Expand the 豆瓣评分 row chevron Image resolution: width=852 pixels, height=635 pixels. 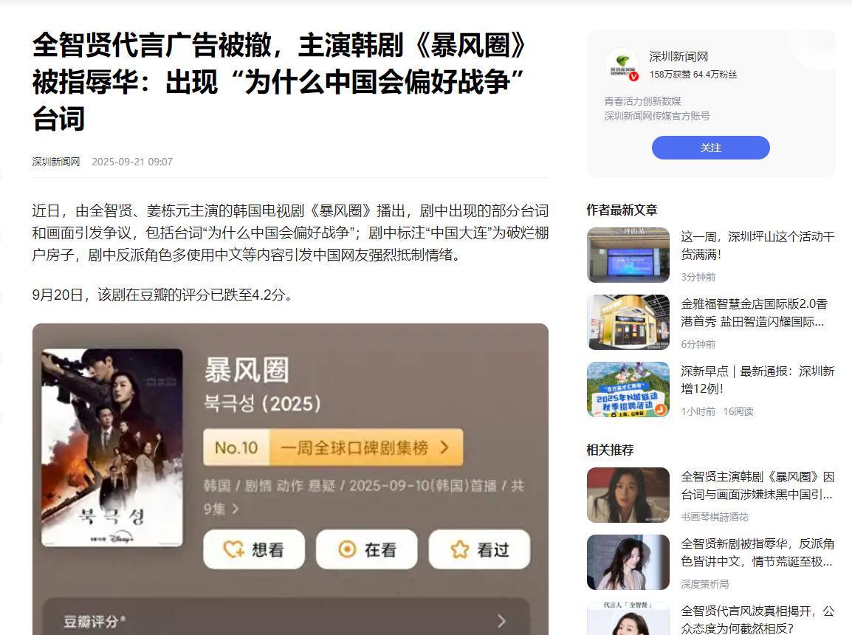[501, 621]
